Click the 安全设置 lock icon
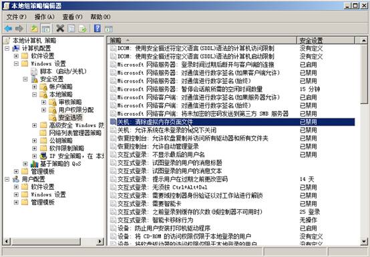Screen dimensions: 370x257 35,79
